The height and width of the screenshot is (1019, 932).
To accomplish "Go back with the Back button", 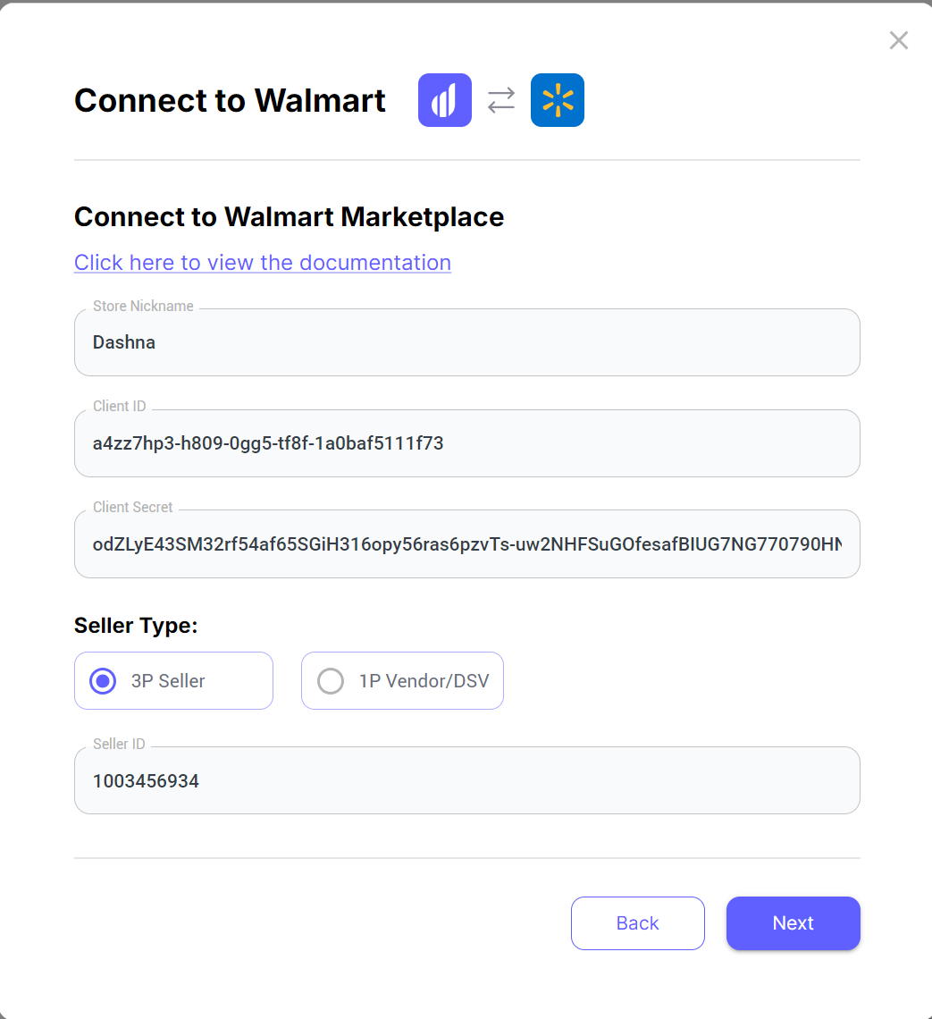I will (x=638, y=923).
